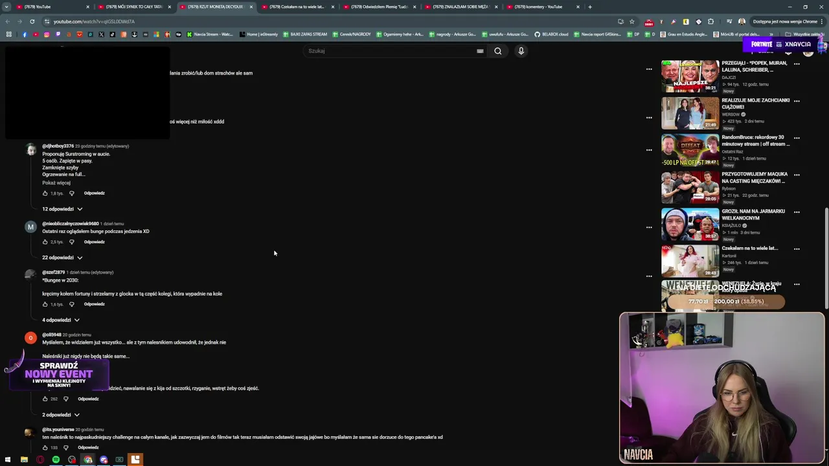Expand 2 odpowiedzi under the @olli5948 comment
Screen dimensions: 829x466
click(x=61, y=415)
